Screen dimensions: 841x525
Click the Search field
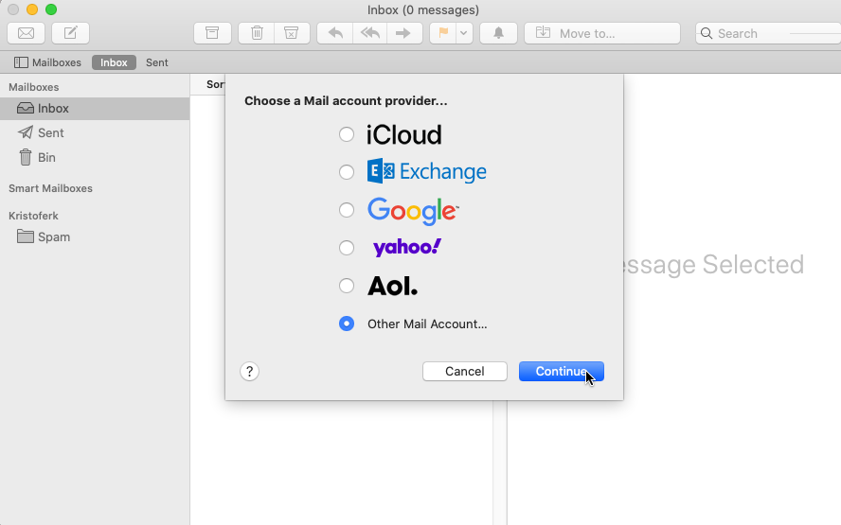[x=767, y=33]
